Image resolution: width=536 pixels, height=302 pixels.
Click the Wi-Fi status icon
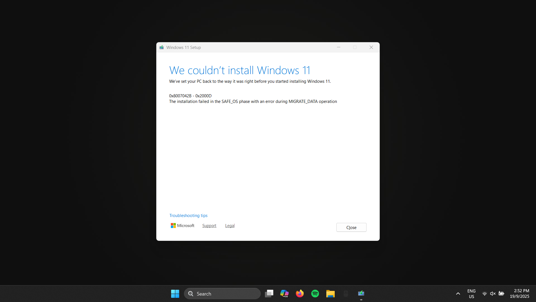click(484, 294)
